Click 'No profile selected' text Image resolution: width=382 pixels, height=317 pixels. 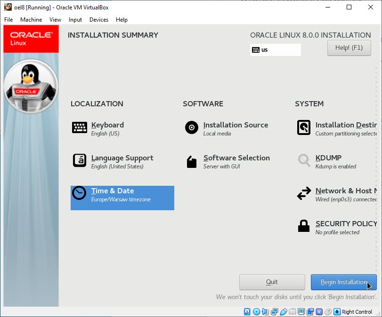(337, 232)
